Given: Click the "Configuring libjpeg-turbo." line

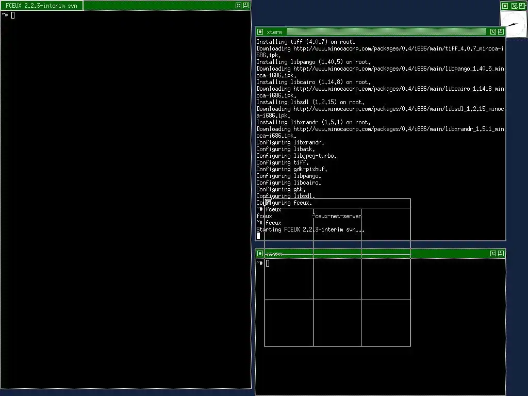Looking at the screenshot, I should [296, 156].
